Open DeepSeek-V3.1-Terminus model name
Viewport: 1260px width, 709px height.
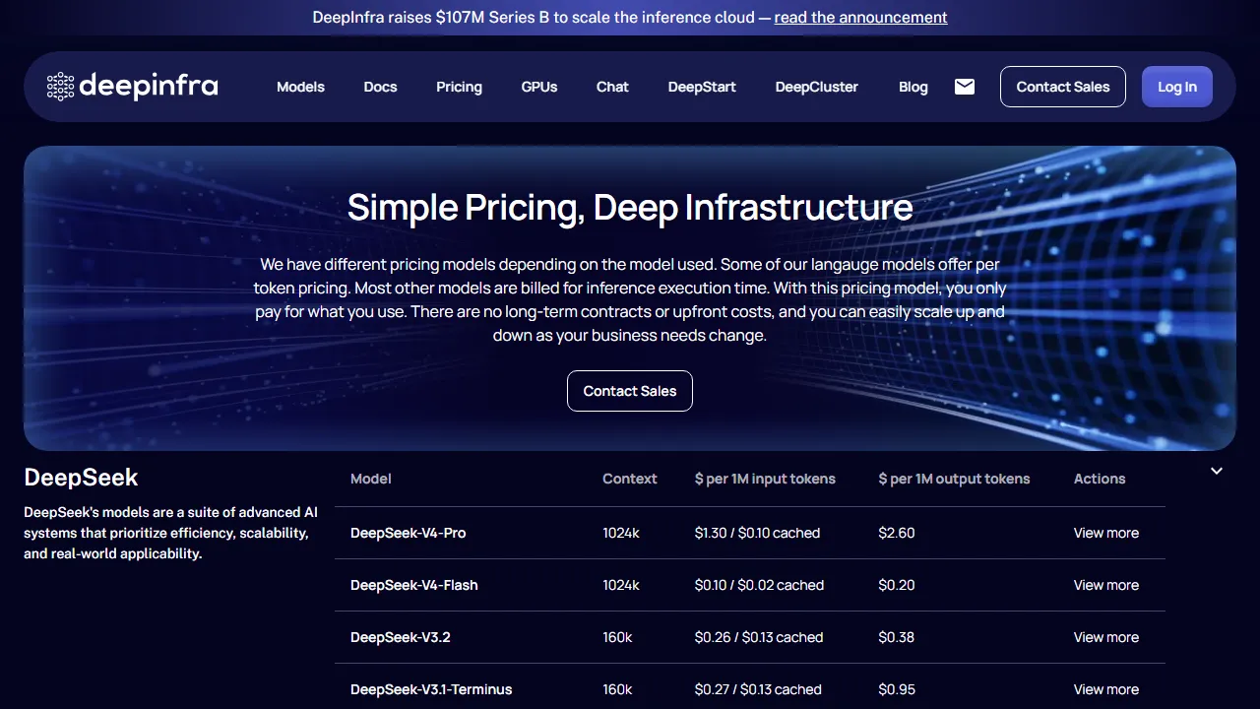(x=431, y=689)
